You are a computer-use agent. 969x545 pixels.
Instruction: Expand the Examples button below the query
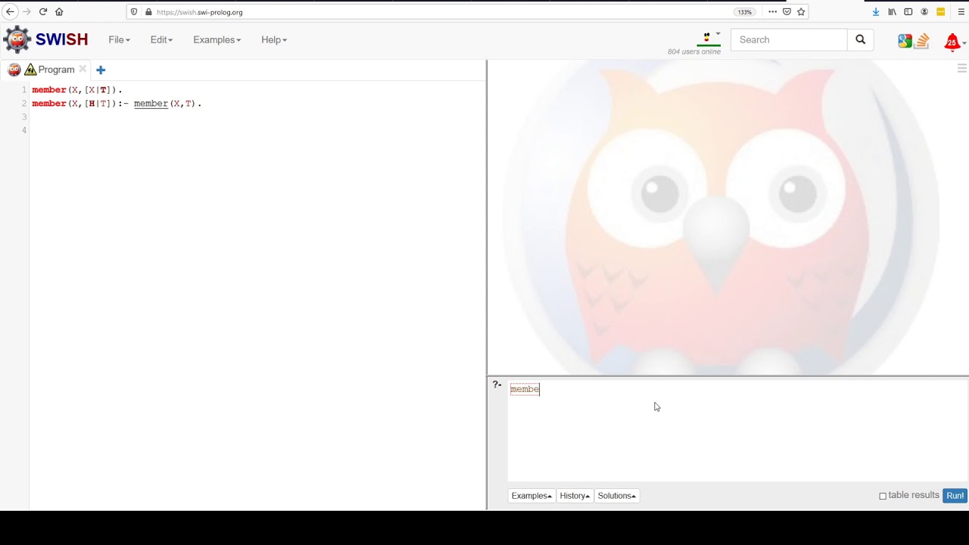(x=531, y=496)
